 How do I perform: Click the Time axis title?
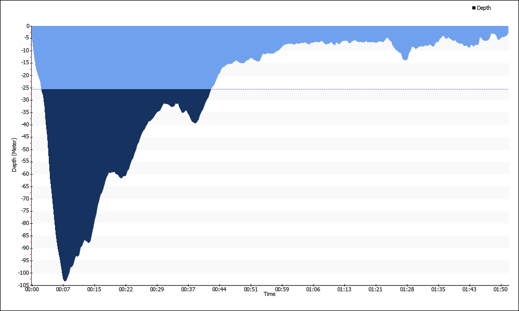(x=269, y=294)
